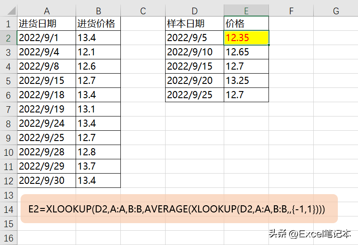Select column C header

(143, 11)
